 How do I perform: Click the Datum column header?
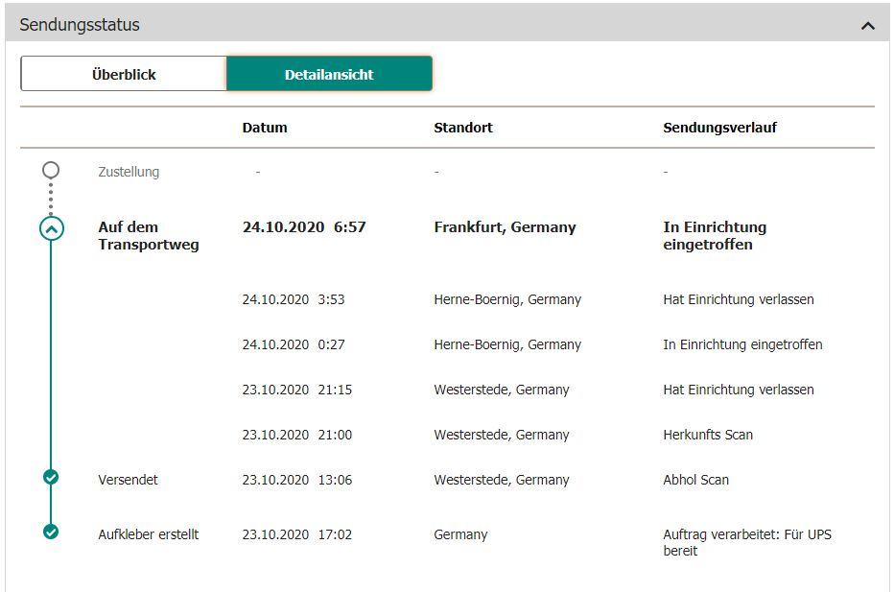(x=265, y=128)
